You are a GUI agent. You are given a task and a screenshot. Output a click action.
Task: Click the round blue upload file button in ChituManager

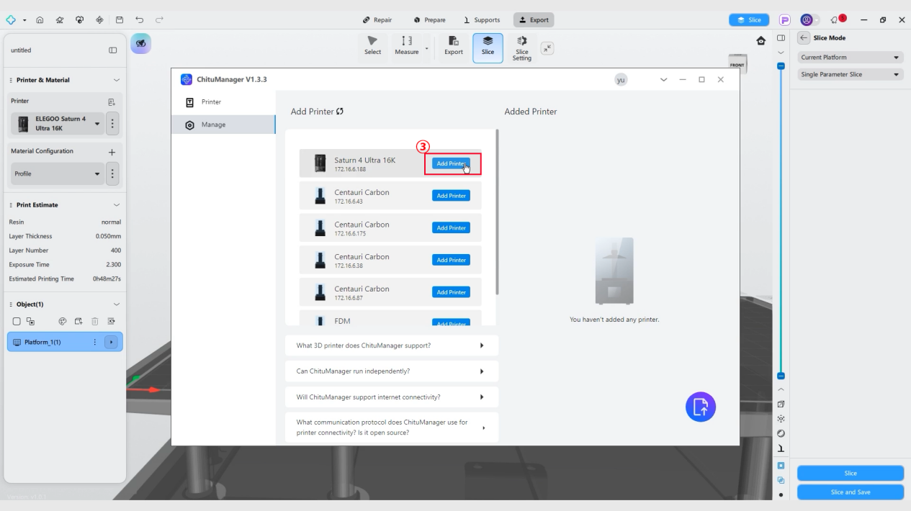tap(701, 407)
